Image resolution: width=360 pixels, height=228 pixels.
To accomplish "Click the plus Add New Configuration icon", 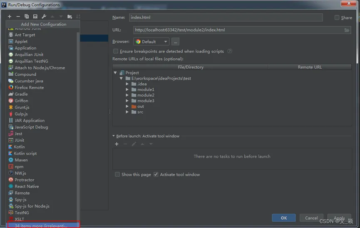I will click(x=10, y=17).
